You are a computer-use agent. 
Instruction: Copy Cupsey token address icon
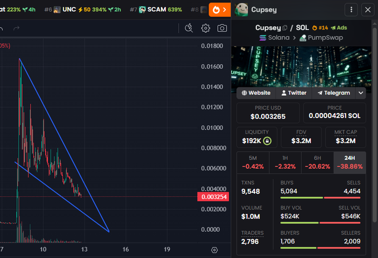point(284,28)
